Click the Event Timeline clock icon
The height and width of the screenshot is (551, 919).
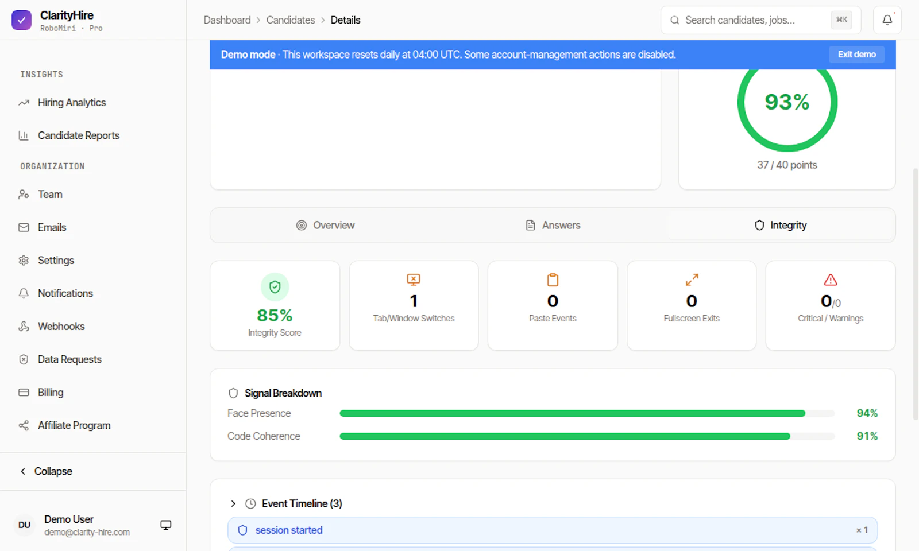pyautogui.click(x=250, y=504)
